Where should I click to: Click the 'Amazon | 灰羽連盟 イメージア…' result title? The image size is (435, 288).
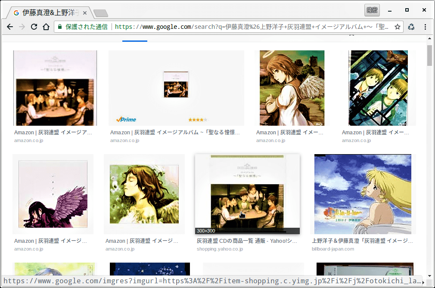53,133
